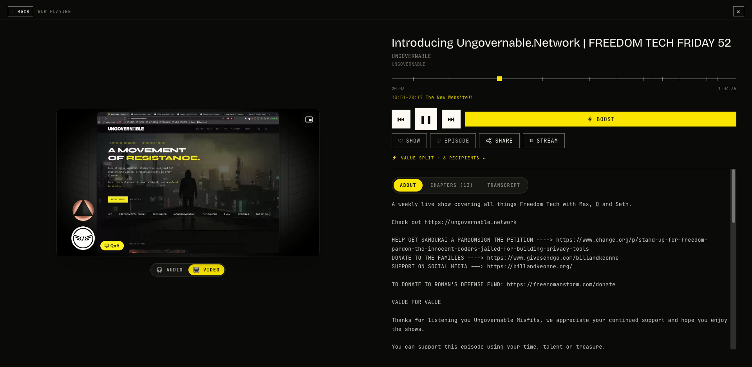Open the billandkeonne.org link
752x367 pixels.
coord(530,266)
